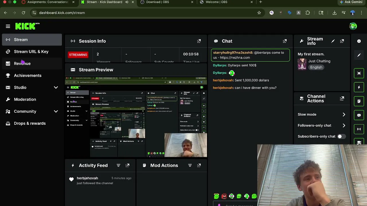This screenshot has height=206, width=367.
Task: Open Drops & rewards page
Action: tap(32, 123)
